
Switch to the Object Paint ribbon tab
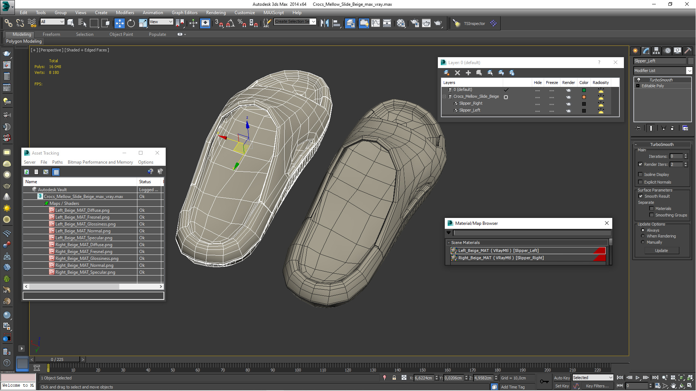point(121,34)
